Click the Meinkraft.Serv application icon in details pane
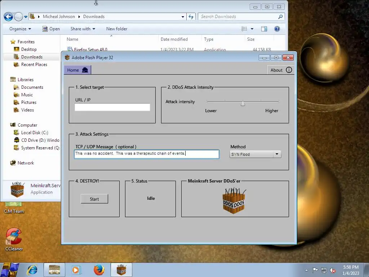This screenshot has height=277, width=369. tap(17, 189)
